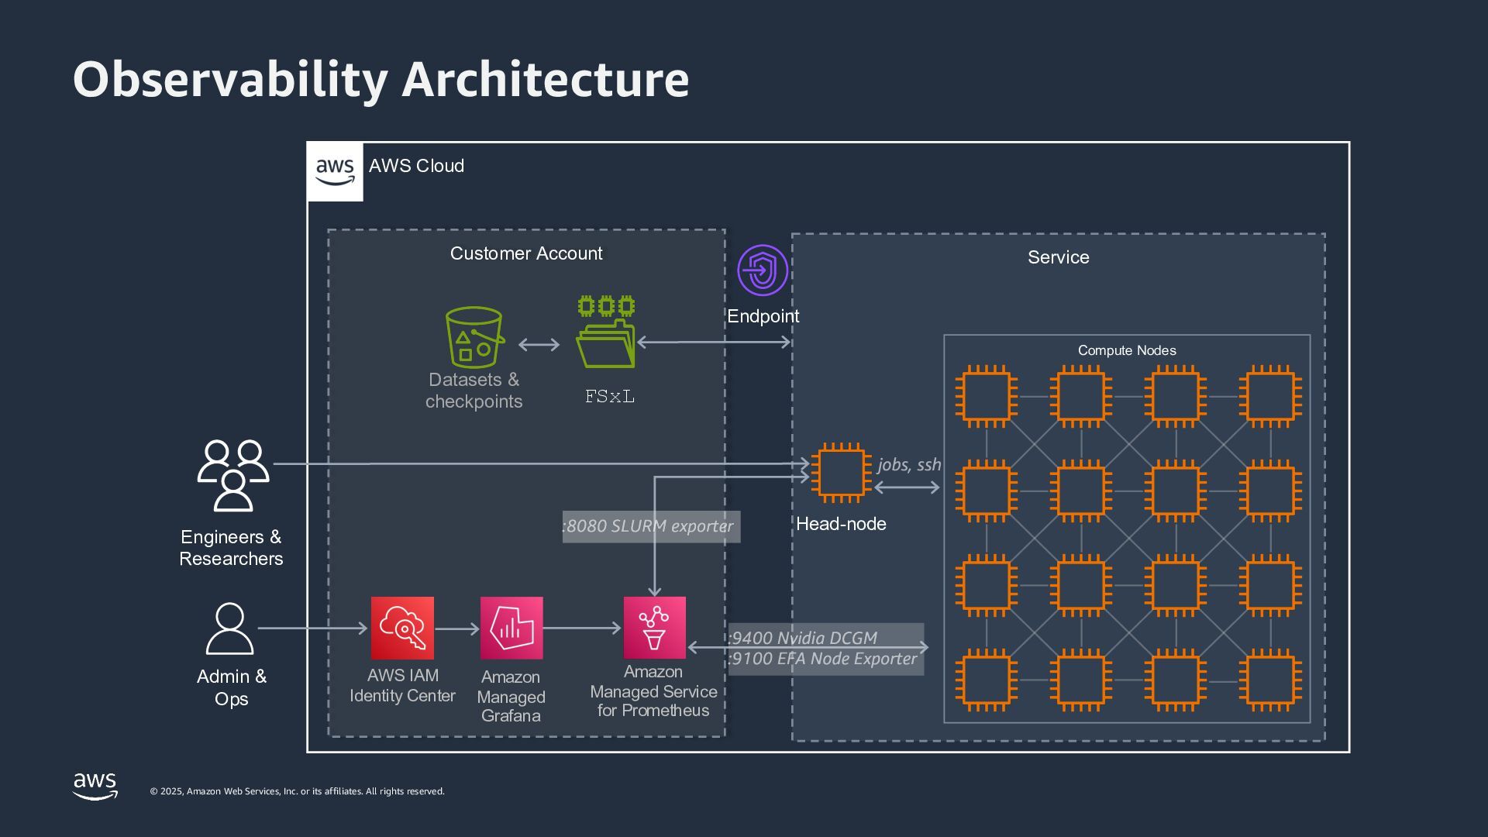Click the Observability Architecture title
1488x837 pixels.
[x=381, y=80]
